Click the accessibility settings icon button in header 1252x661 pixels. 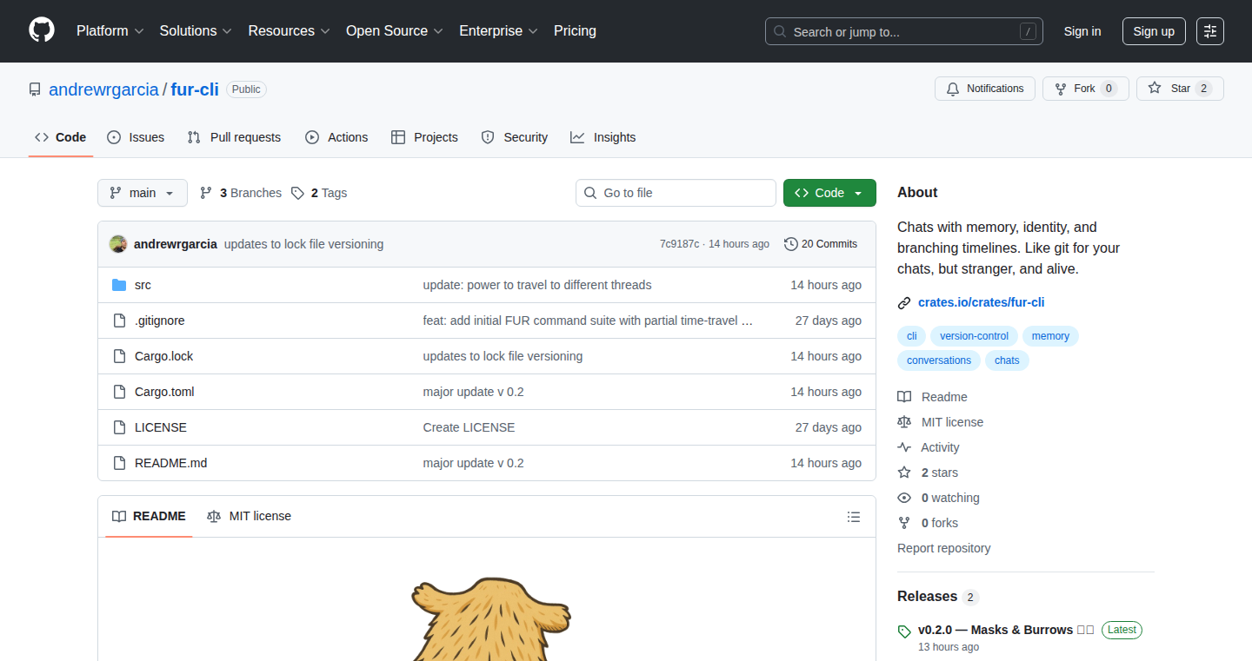(1210, 31)
